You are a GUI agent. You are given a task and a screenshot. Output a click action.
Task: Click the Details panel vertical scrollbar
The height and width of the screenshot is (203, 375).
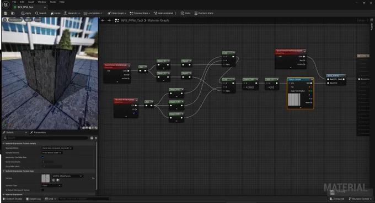tap(97, 166)
